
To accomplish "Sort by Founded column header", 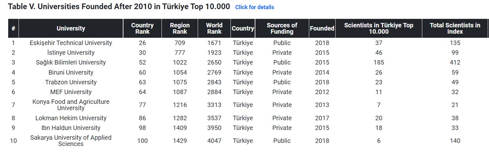I will pyautogui.click(x=322, y=28).
